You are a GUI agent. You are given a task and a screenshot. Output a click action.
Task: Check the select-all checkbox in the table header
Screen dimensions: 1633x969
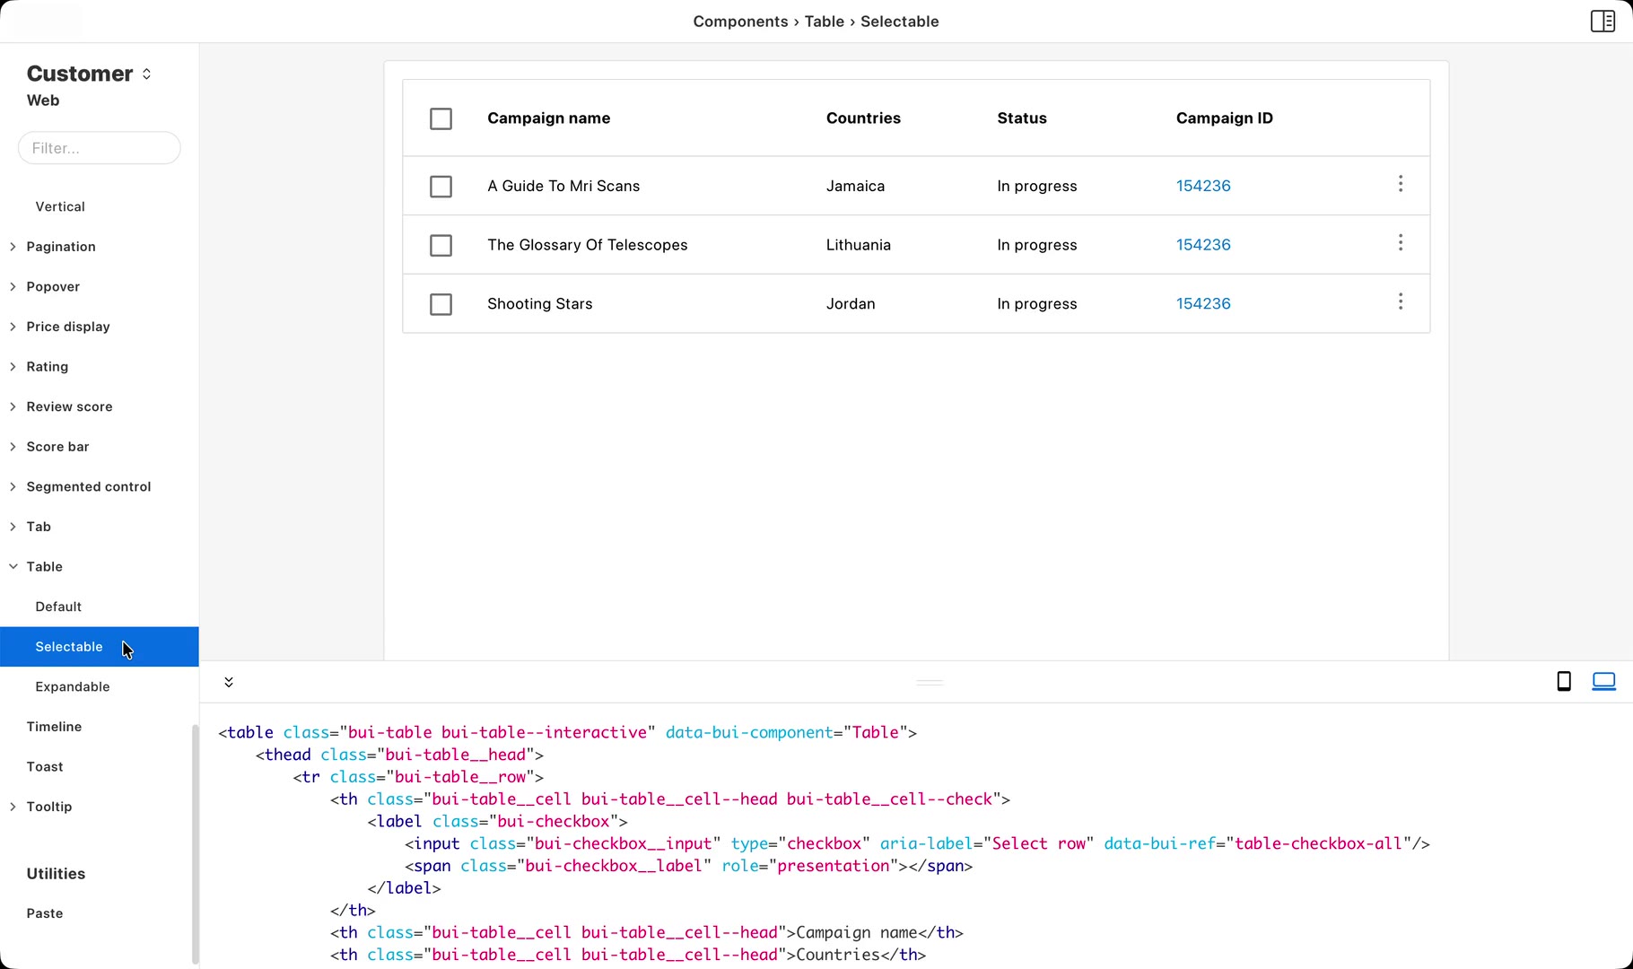pos(441,118)
